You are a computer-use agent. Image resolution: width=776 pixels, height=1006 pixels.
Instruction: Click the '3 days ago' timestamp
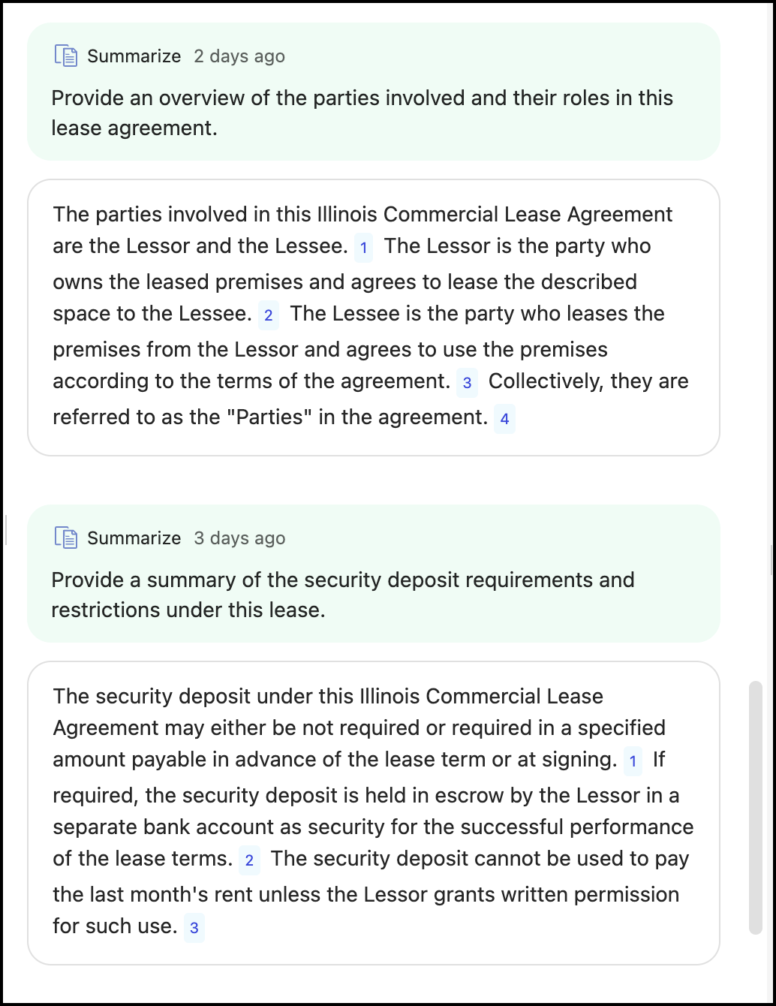point(239,538)
